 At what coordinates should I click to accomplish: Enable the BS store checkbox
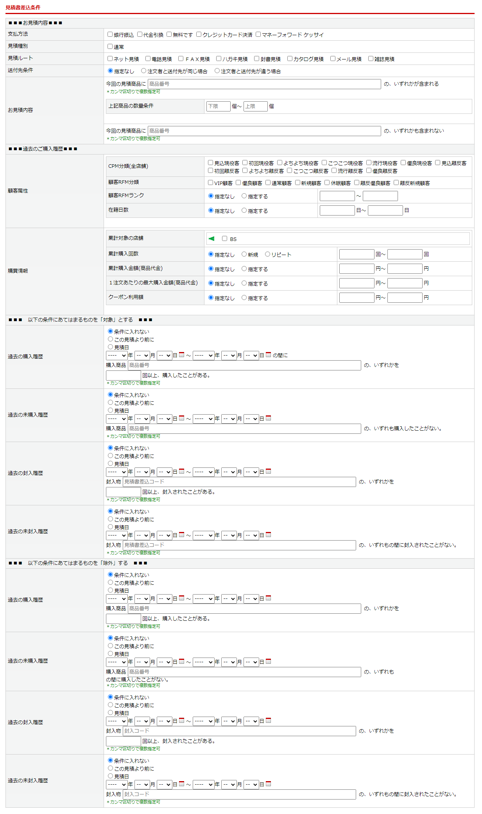225,239
